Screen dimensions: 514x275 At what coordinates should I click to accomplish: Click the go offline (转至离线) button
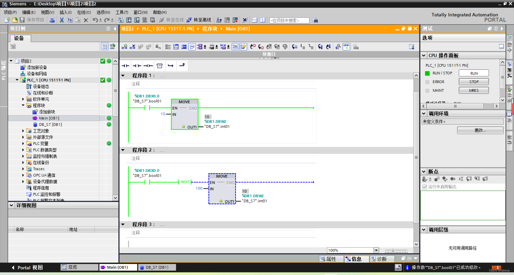(199, 20)
